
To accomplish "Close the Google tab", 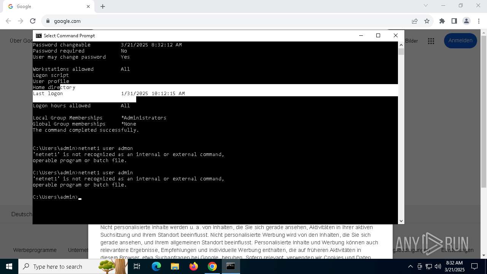I will 88,6.
